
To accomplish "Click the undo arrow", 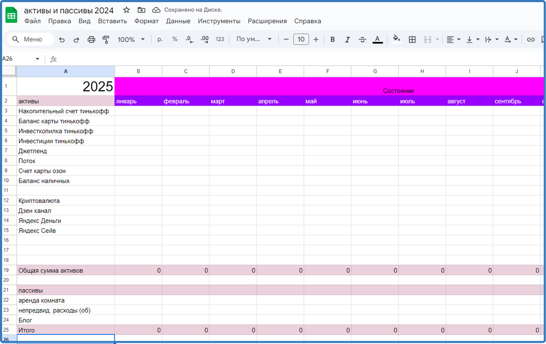I will coord(62,40).
